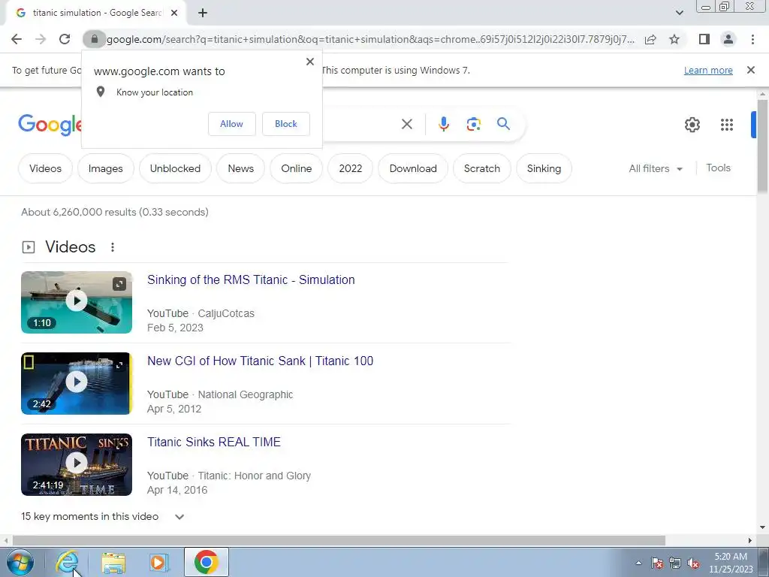Viewport: 769px width, 577px height.
Task: Open the Action Center flag icon
Action: (x=657, y=563)
